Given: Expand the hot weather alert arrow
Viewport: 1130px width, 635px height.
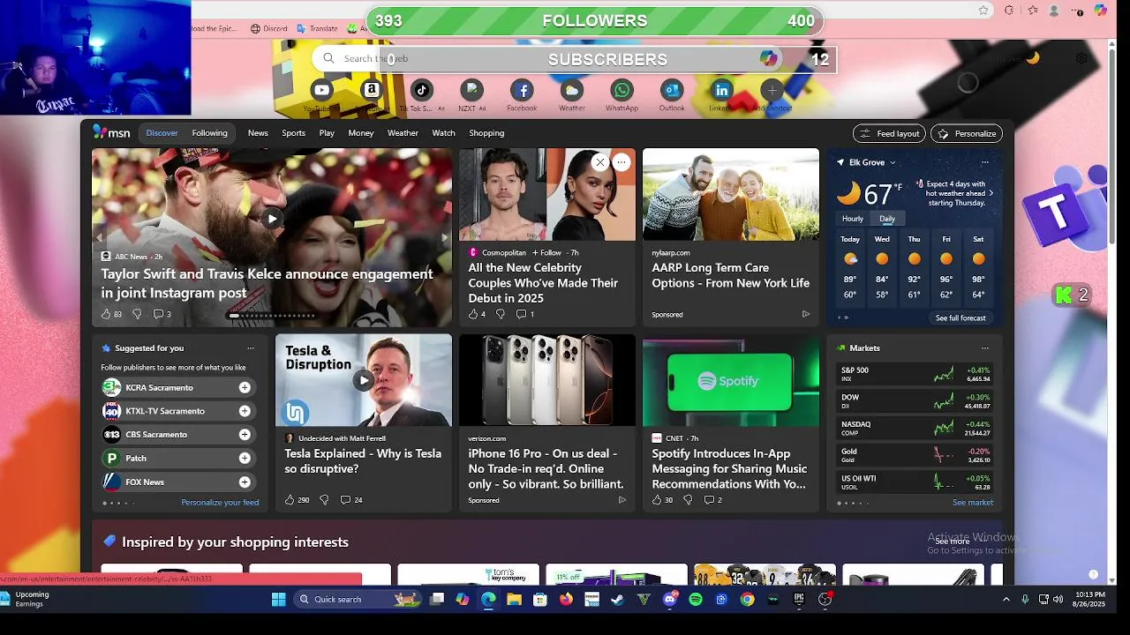Looking at the screenshot, I should pos(991,193).
